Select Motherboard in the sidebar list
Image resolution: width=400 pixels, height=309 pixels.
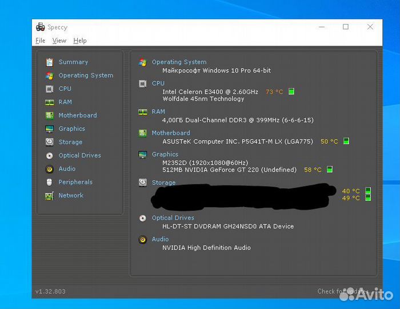tap(78, 116)
